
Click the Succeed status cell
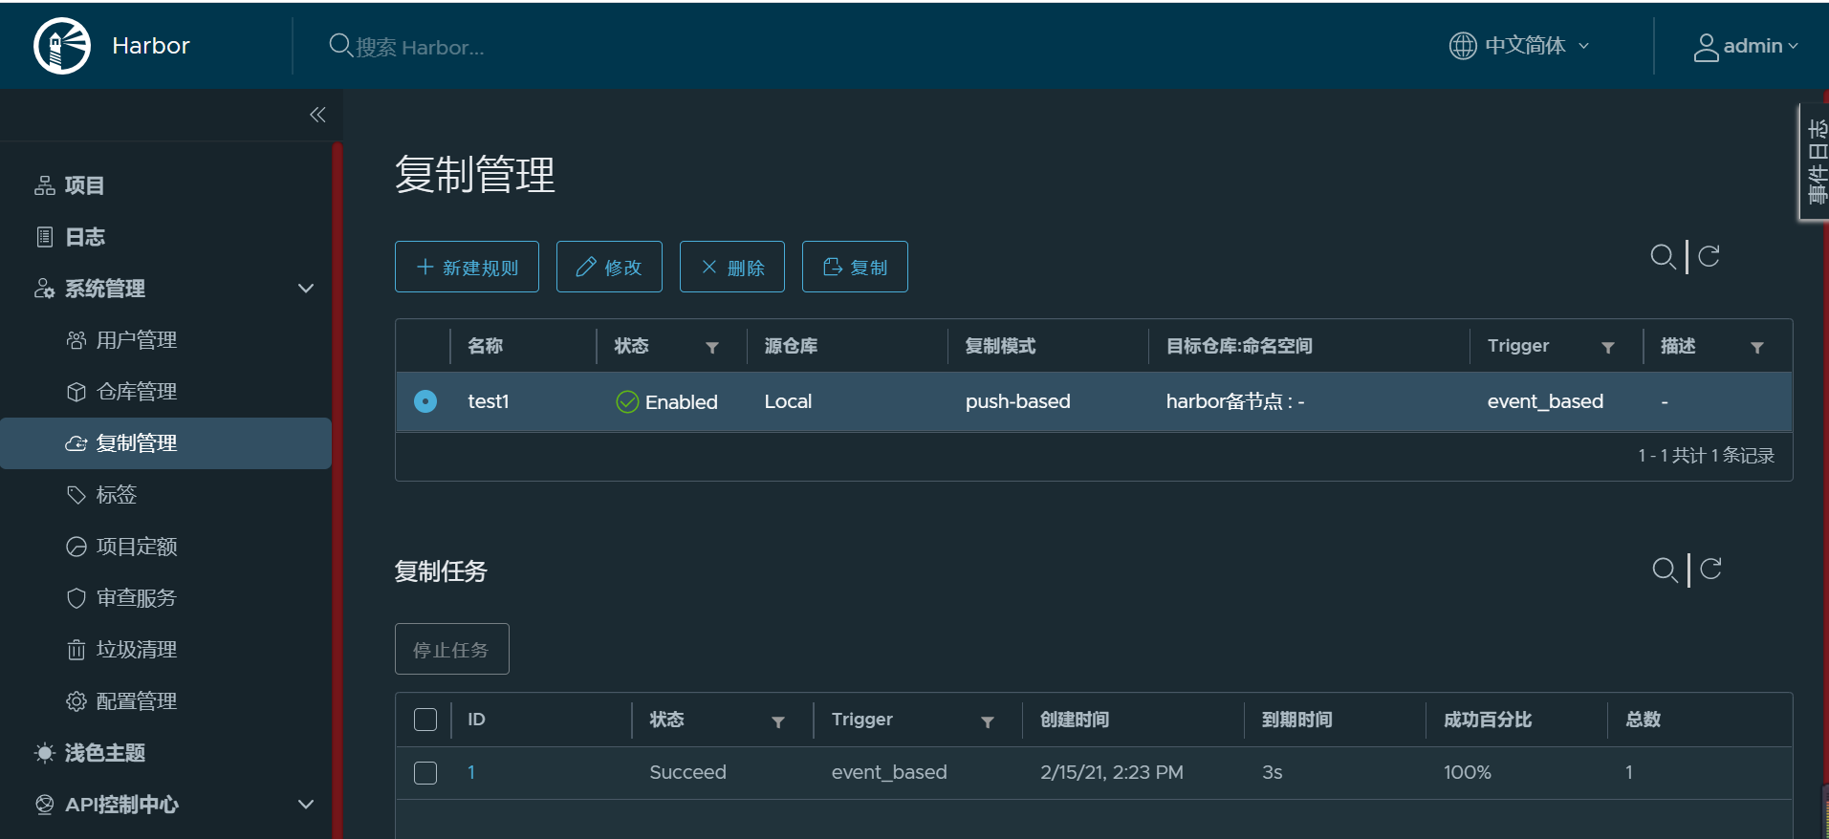click(687, 772)
